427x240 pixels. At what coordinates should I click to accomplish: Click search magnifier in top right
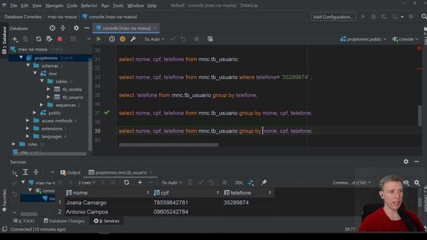click(424, 17)
